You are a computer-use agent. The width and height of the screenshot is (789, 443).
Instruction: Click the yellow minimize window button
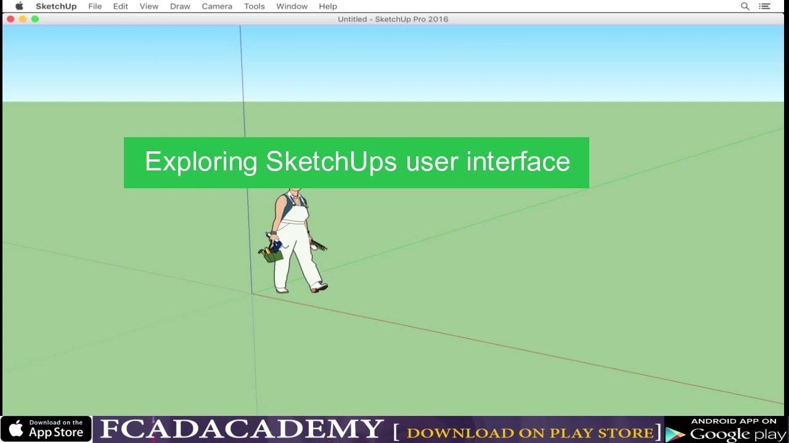23,19
